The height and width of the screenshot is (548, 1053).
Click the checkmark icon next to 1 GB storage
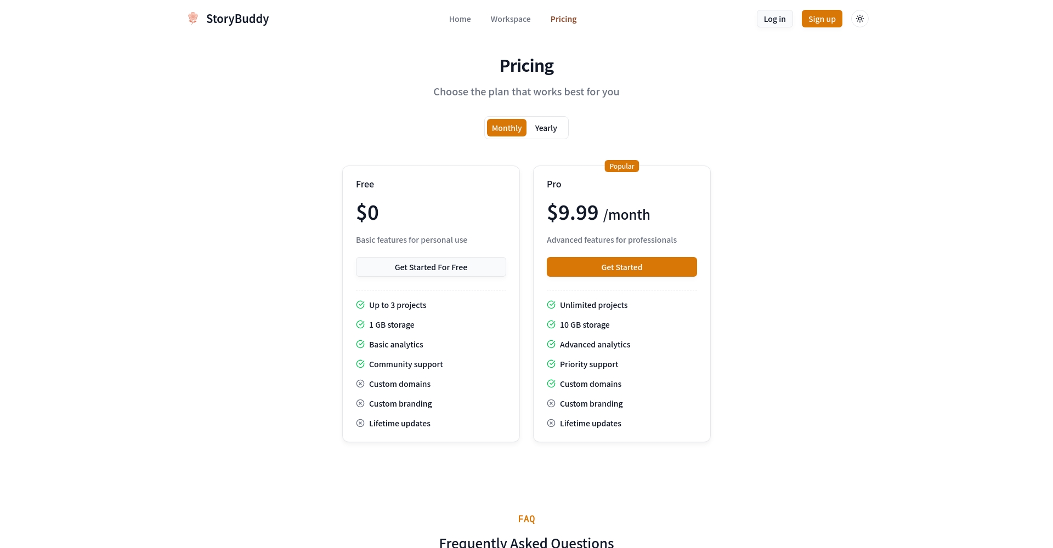click(x=360, y=324)
